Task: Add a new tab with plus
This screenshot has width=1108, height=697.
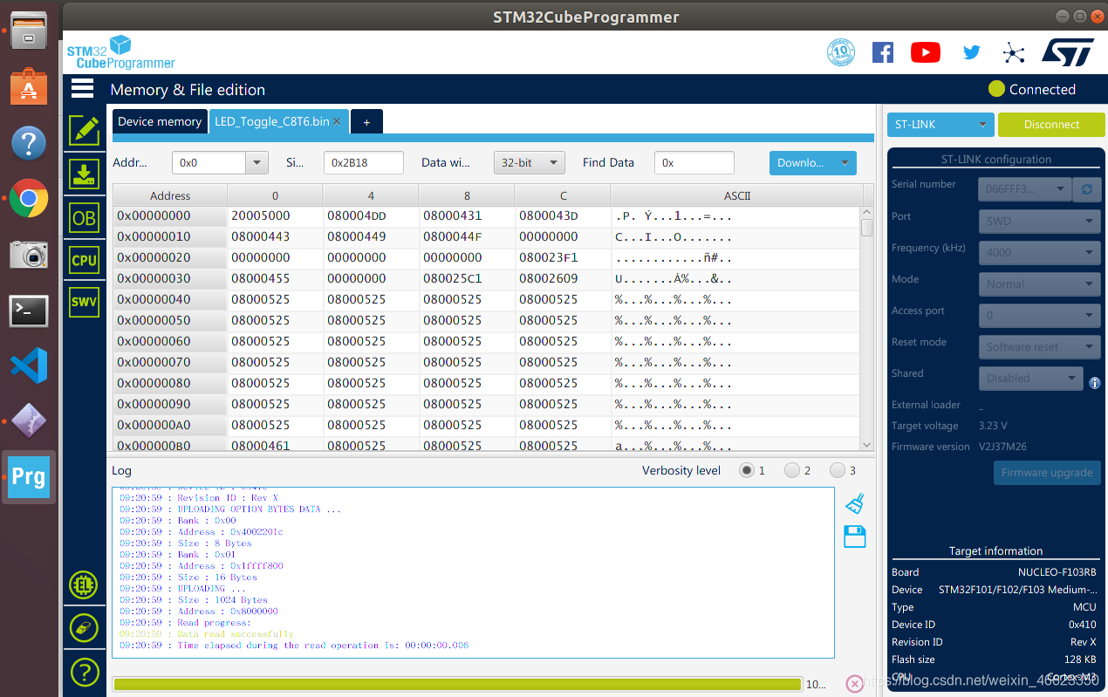Action: (x=366, y=122)
